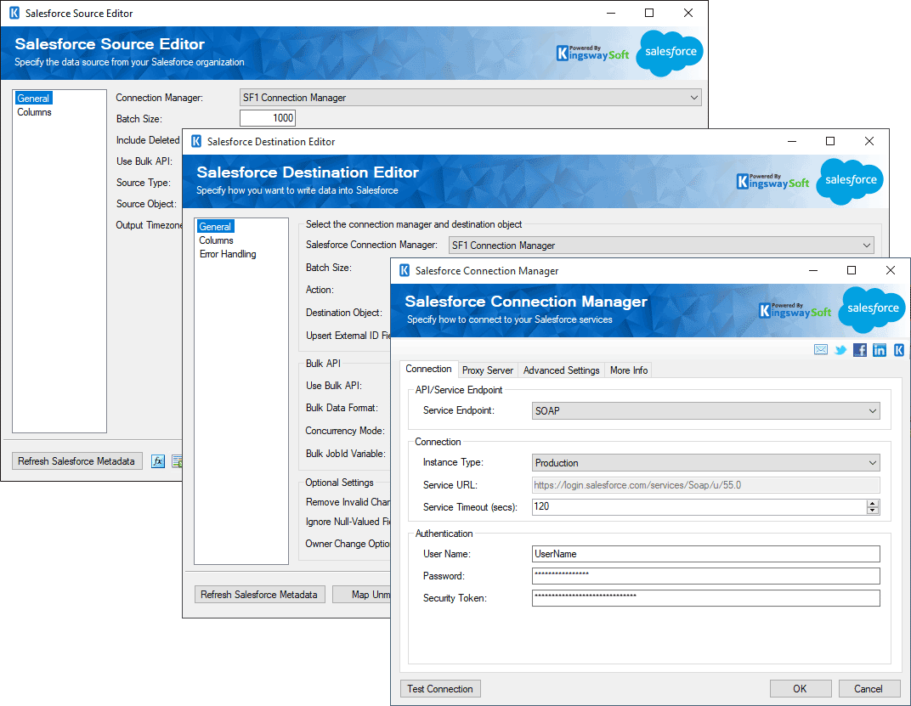This screenshot has height=706, width=911.
Task: Click the Salesforce cloud logo in the header
Action: [872, 309]
